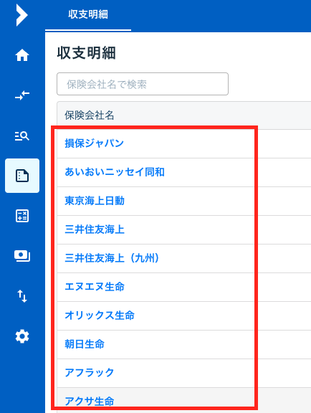Click the 保険会社名 column header
This screenshot has width=311, height=413.
click(x=90, y=115)
